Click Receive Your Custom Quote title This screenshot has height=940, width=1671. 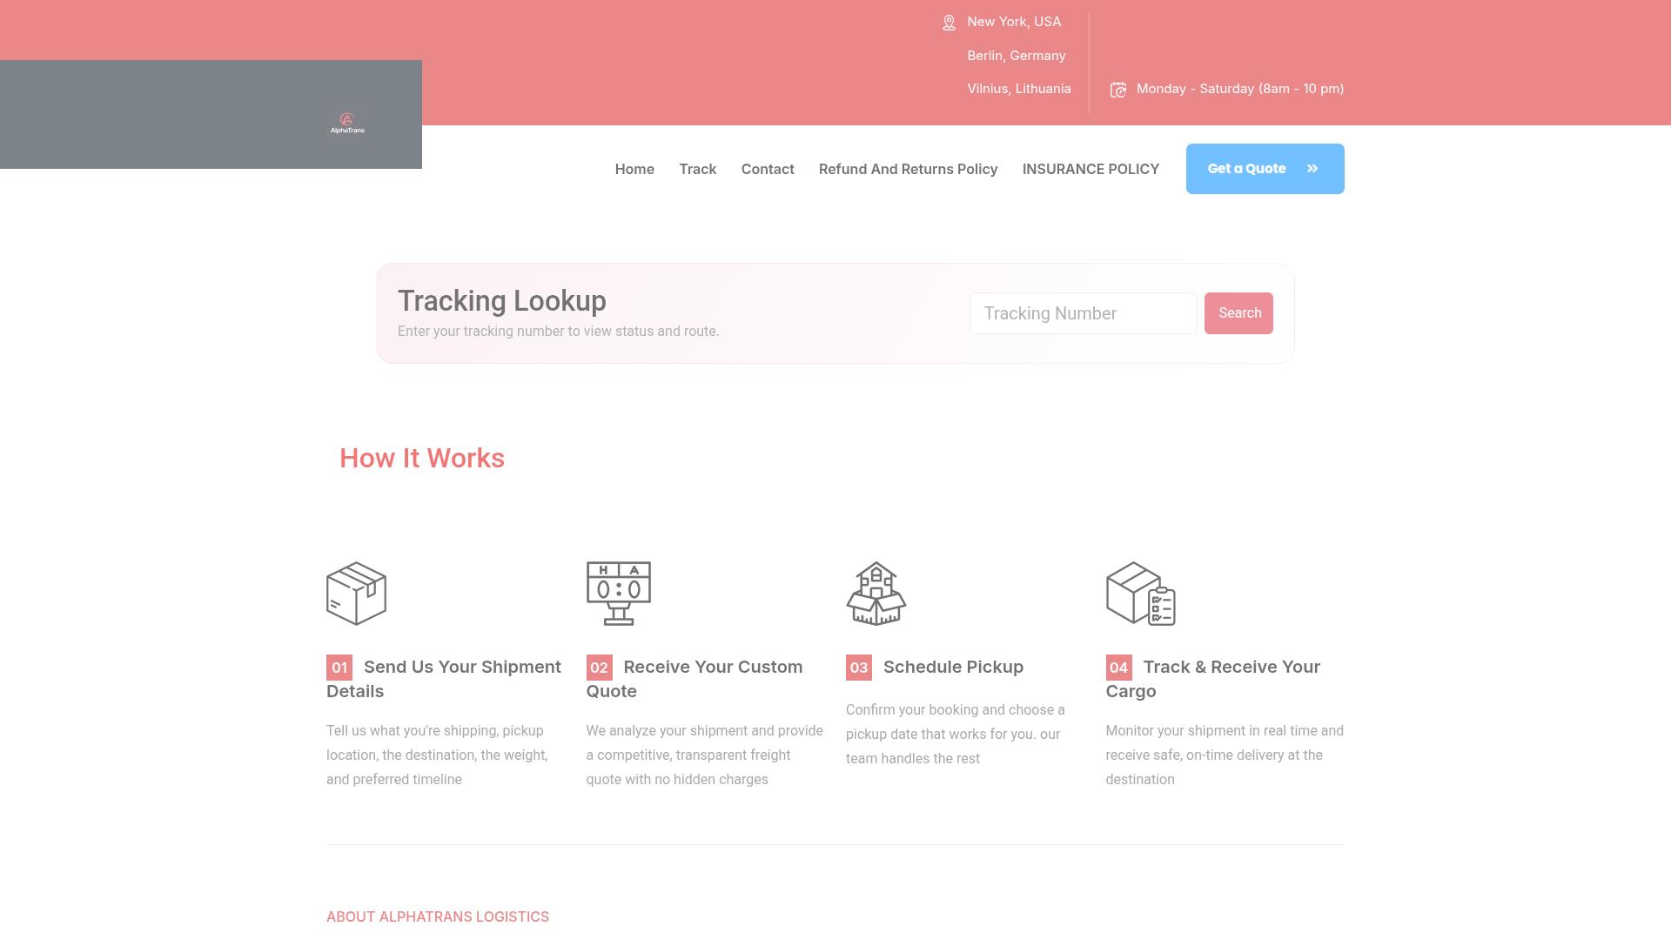[695, 679]
